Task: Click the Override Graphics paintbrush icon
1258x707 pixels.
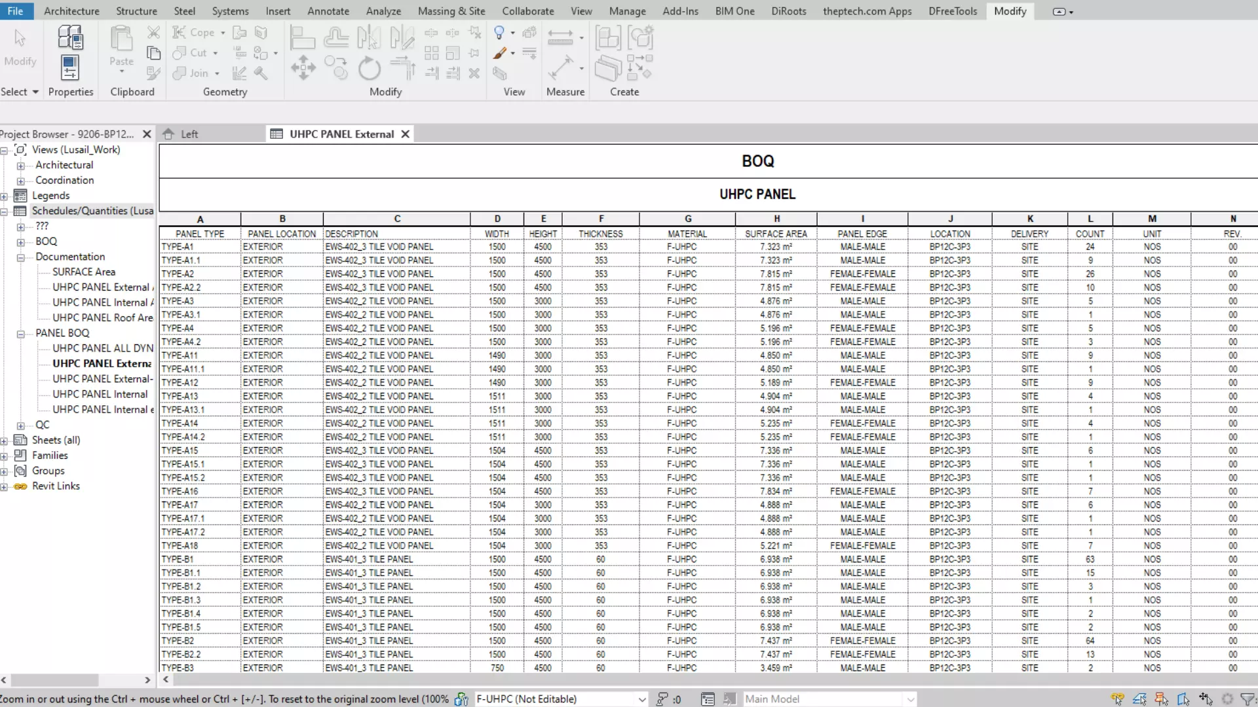Action: tap(499, 53)
